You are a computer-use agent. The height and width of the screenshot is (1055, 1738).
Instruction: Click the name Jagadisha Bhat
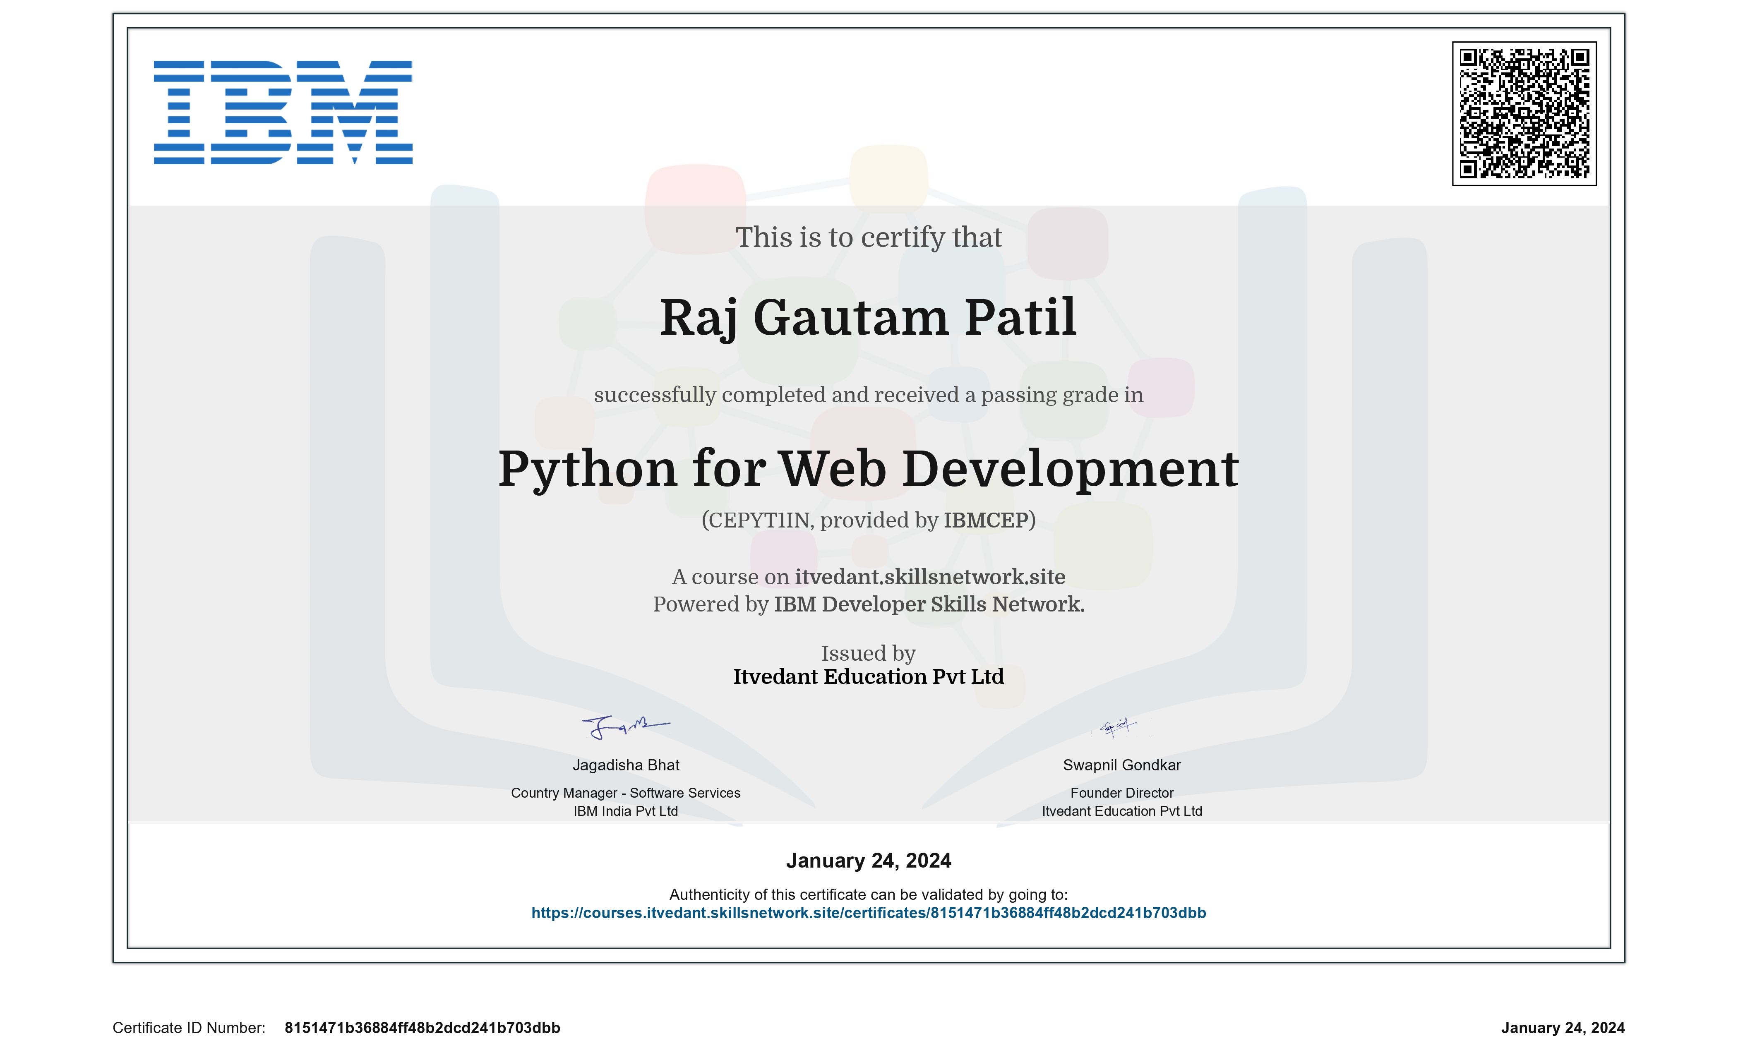626,765
